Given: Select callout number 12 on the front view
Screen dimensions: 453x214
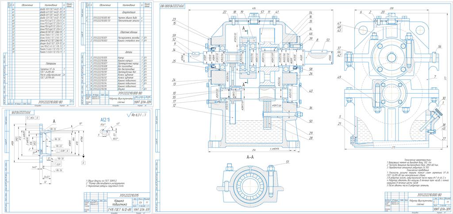Looking at the screenshot, I should (174, 106).
